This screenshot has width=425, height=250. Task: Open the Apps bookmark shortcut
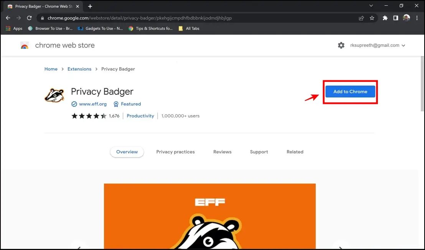pos(14,28)
